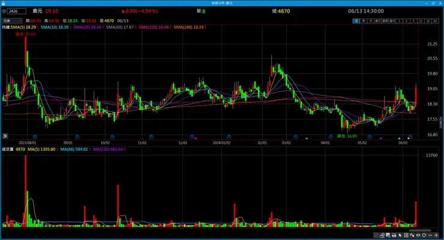
Task: Select the arrow cursor tool icon
Action: pyautogui.click(x=400, y=235)
